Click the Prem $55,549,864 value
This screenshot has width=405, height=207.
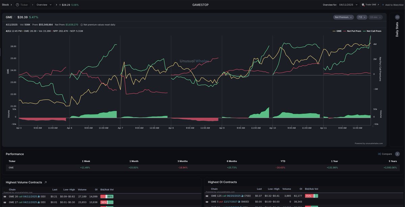tap(46, 25)
